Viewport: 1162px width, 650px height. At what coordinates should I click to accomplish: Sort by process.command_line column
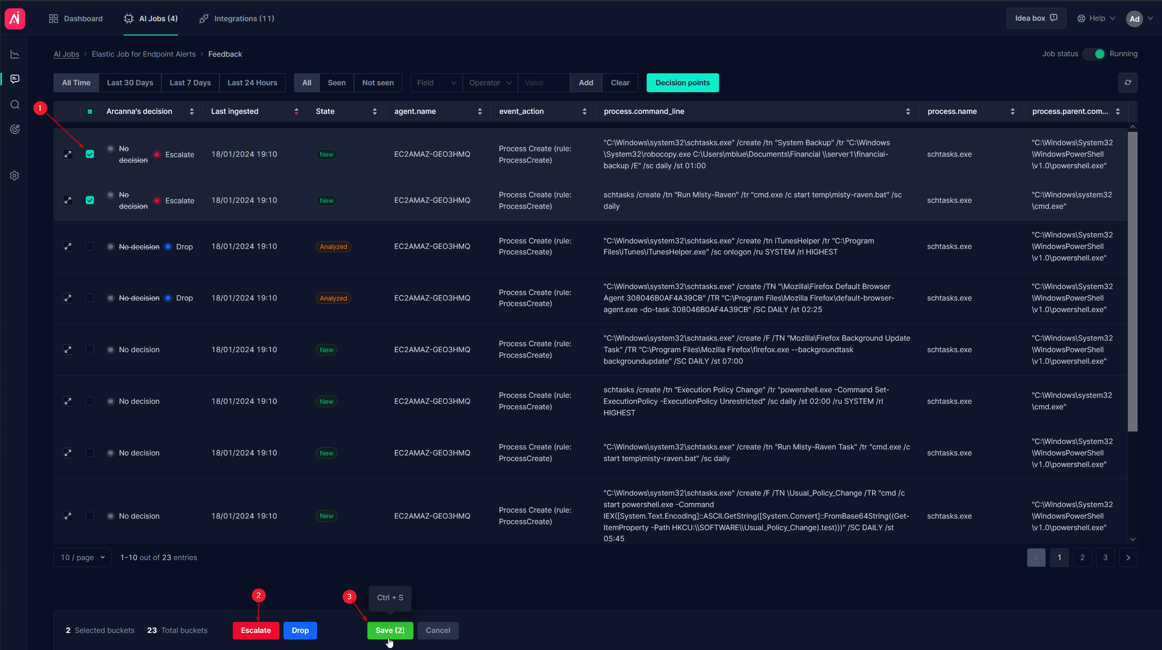(908, 112)
